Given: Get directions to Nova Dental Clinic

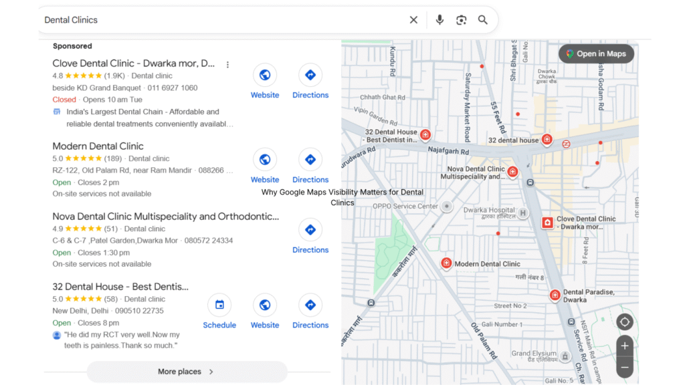Looking at the screenshot, I should coord(310,230).
